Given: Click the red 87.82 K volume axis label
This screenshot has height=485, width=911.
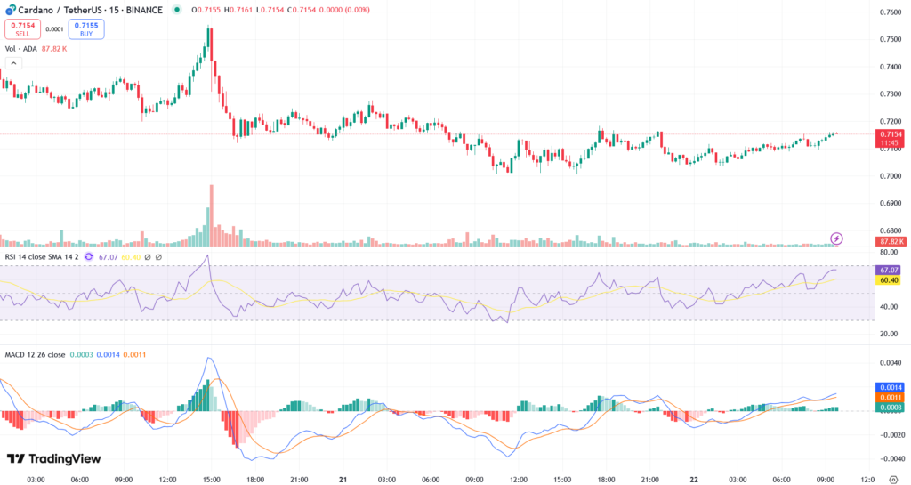Looking at the screenshot, I should click(890, 242).
